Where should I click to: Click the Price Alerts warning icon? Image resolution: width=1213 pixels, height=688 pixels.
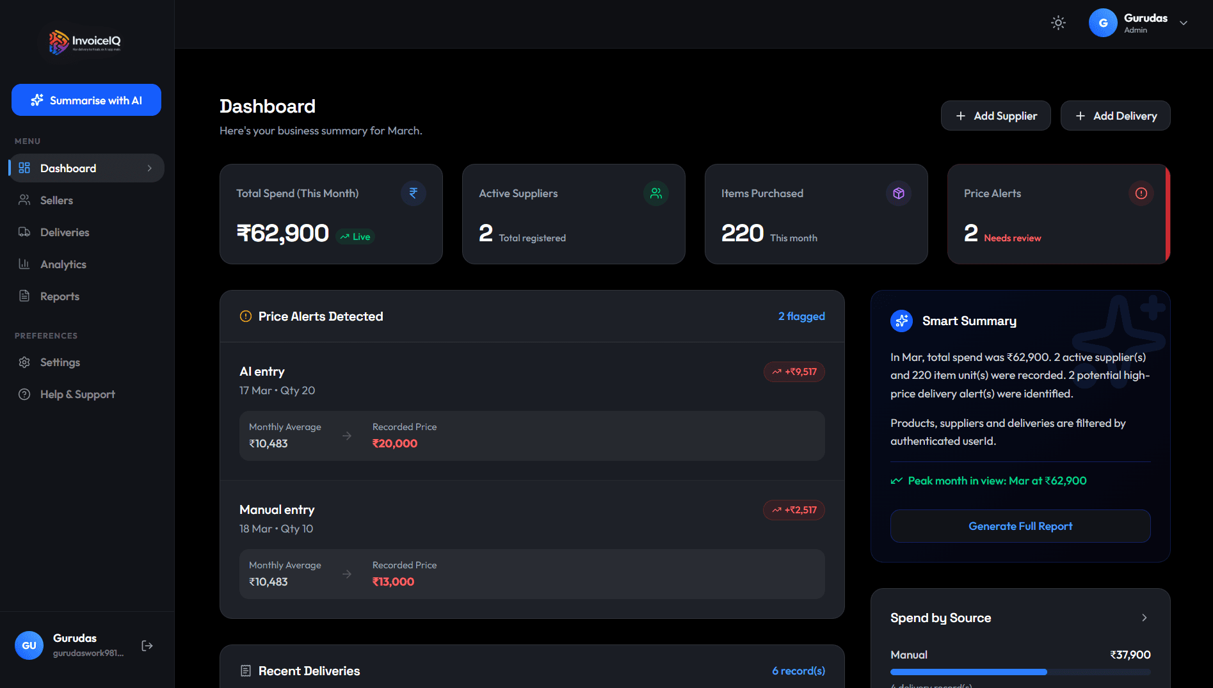(1141, 193)
